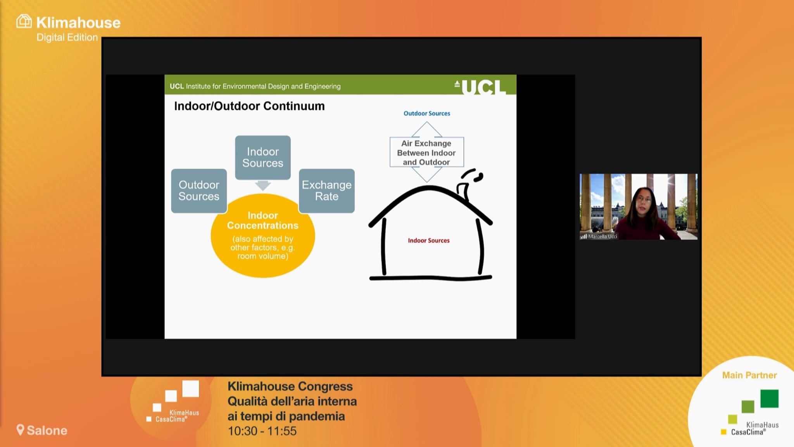The height and width of the screenshot is (447, 794).
Task: Click the Marcella Ucci name label
Action: [x=602, y=236]
